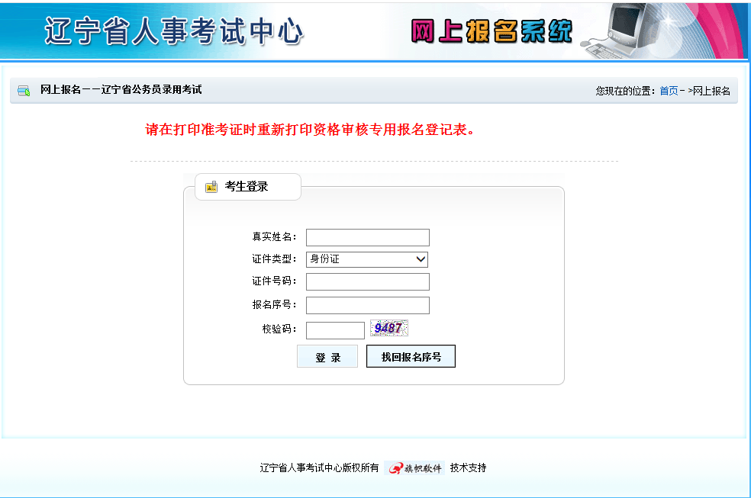This screenshot has width=751, height=498.
Task: Click the dropdown arrow next to 身份证
Action: [421, 259]
